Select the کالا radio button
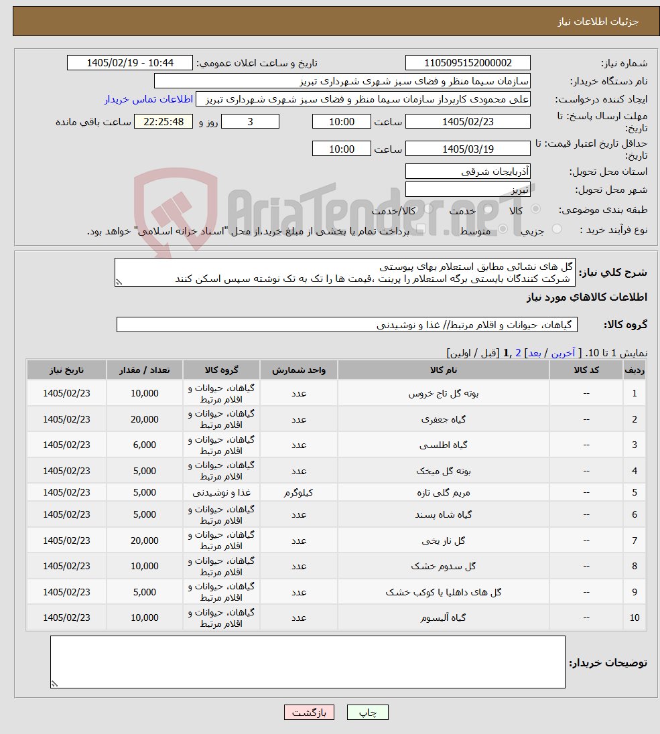Screen dimensions: 660x734 click(535, 209)
